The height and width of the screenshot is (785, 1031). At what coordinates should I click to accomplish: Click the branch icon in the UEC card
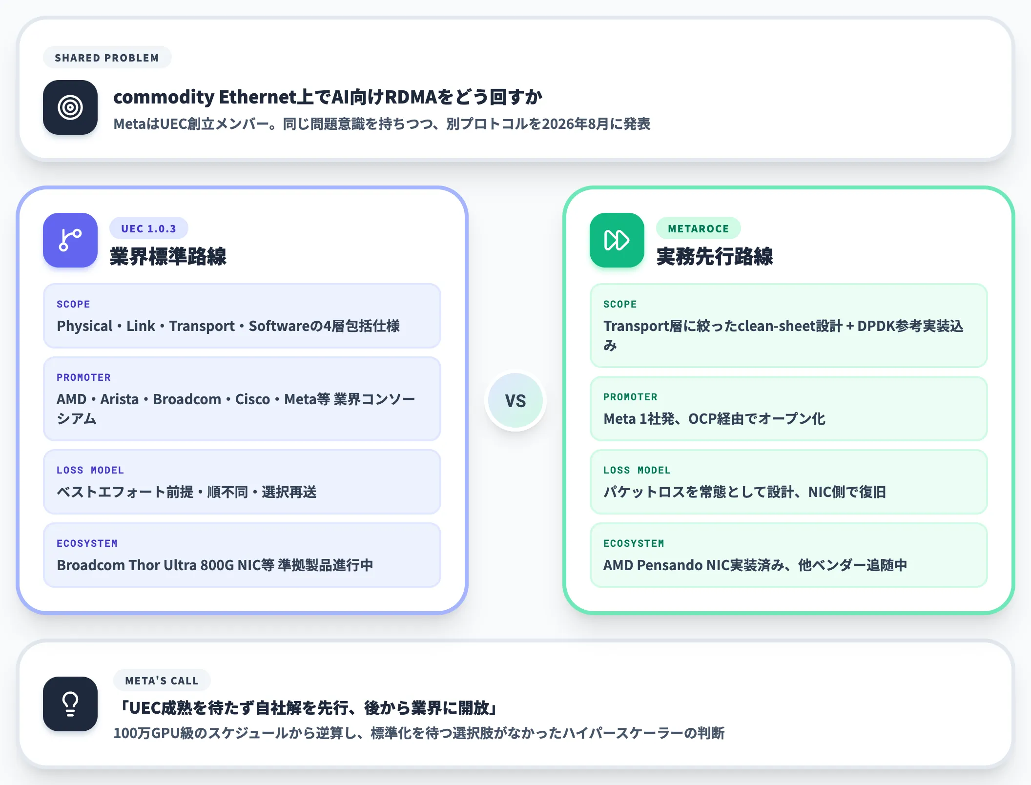(x=70, y=240)
